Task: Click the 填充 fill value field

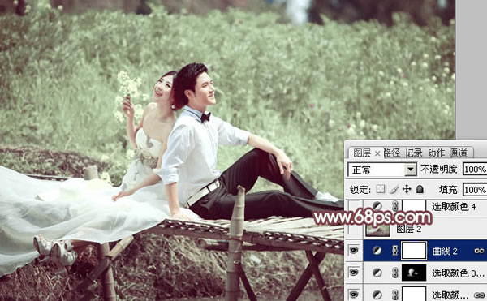Action: pyautogui.click(x=475, y=190)
